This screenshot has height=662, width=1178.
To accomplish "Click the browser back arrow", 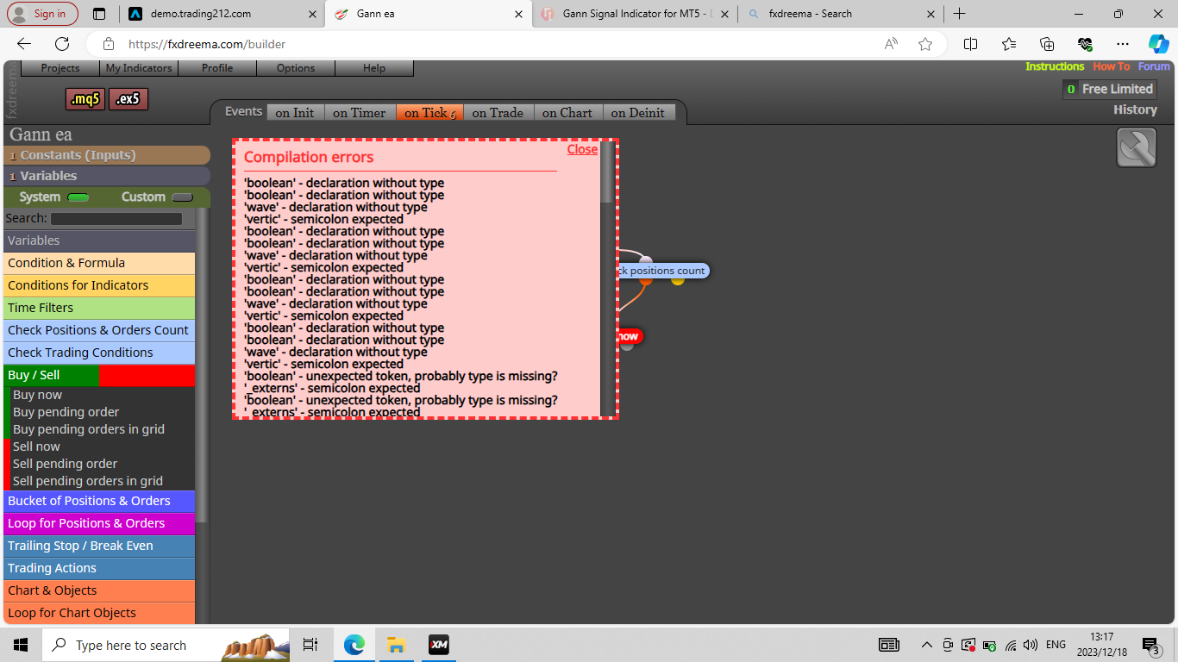I will click(24, 44).
